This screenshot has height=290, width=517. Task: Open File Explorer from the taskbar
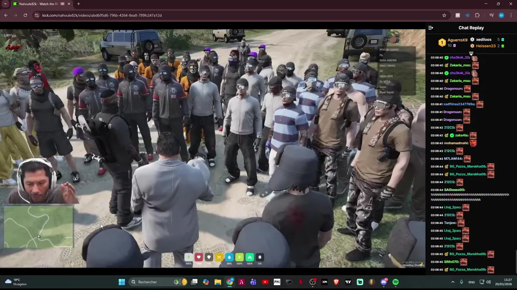(218, 282)
